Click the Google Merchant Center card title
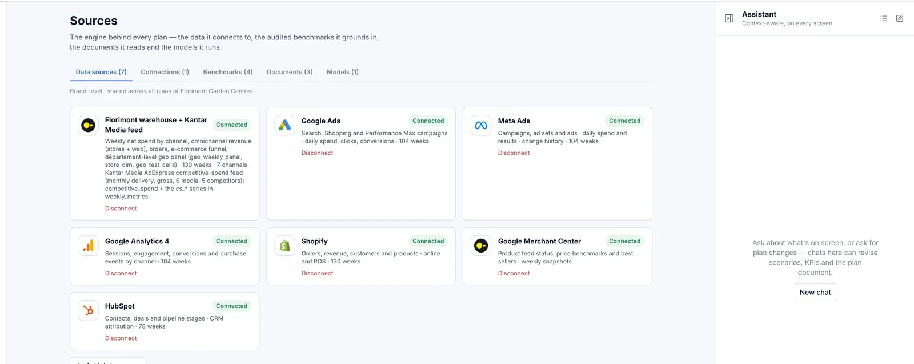 click(539, 241)
